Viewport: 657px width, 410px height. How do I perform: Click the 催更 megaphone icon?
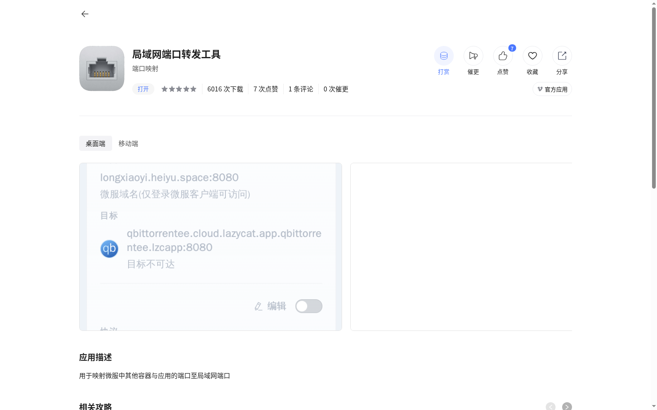473,56
